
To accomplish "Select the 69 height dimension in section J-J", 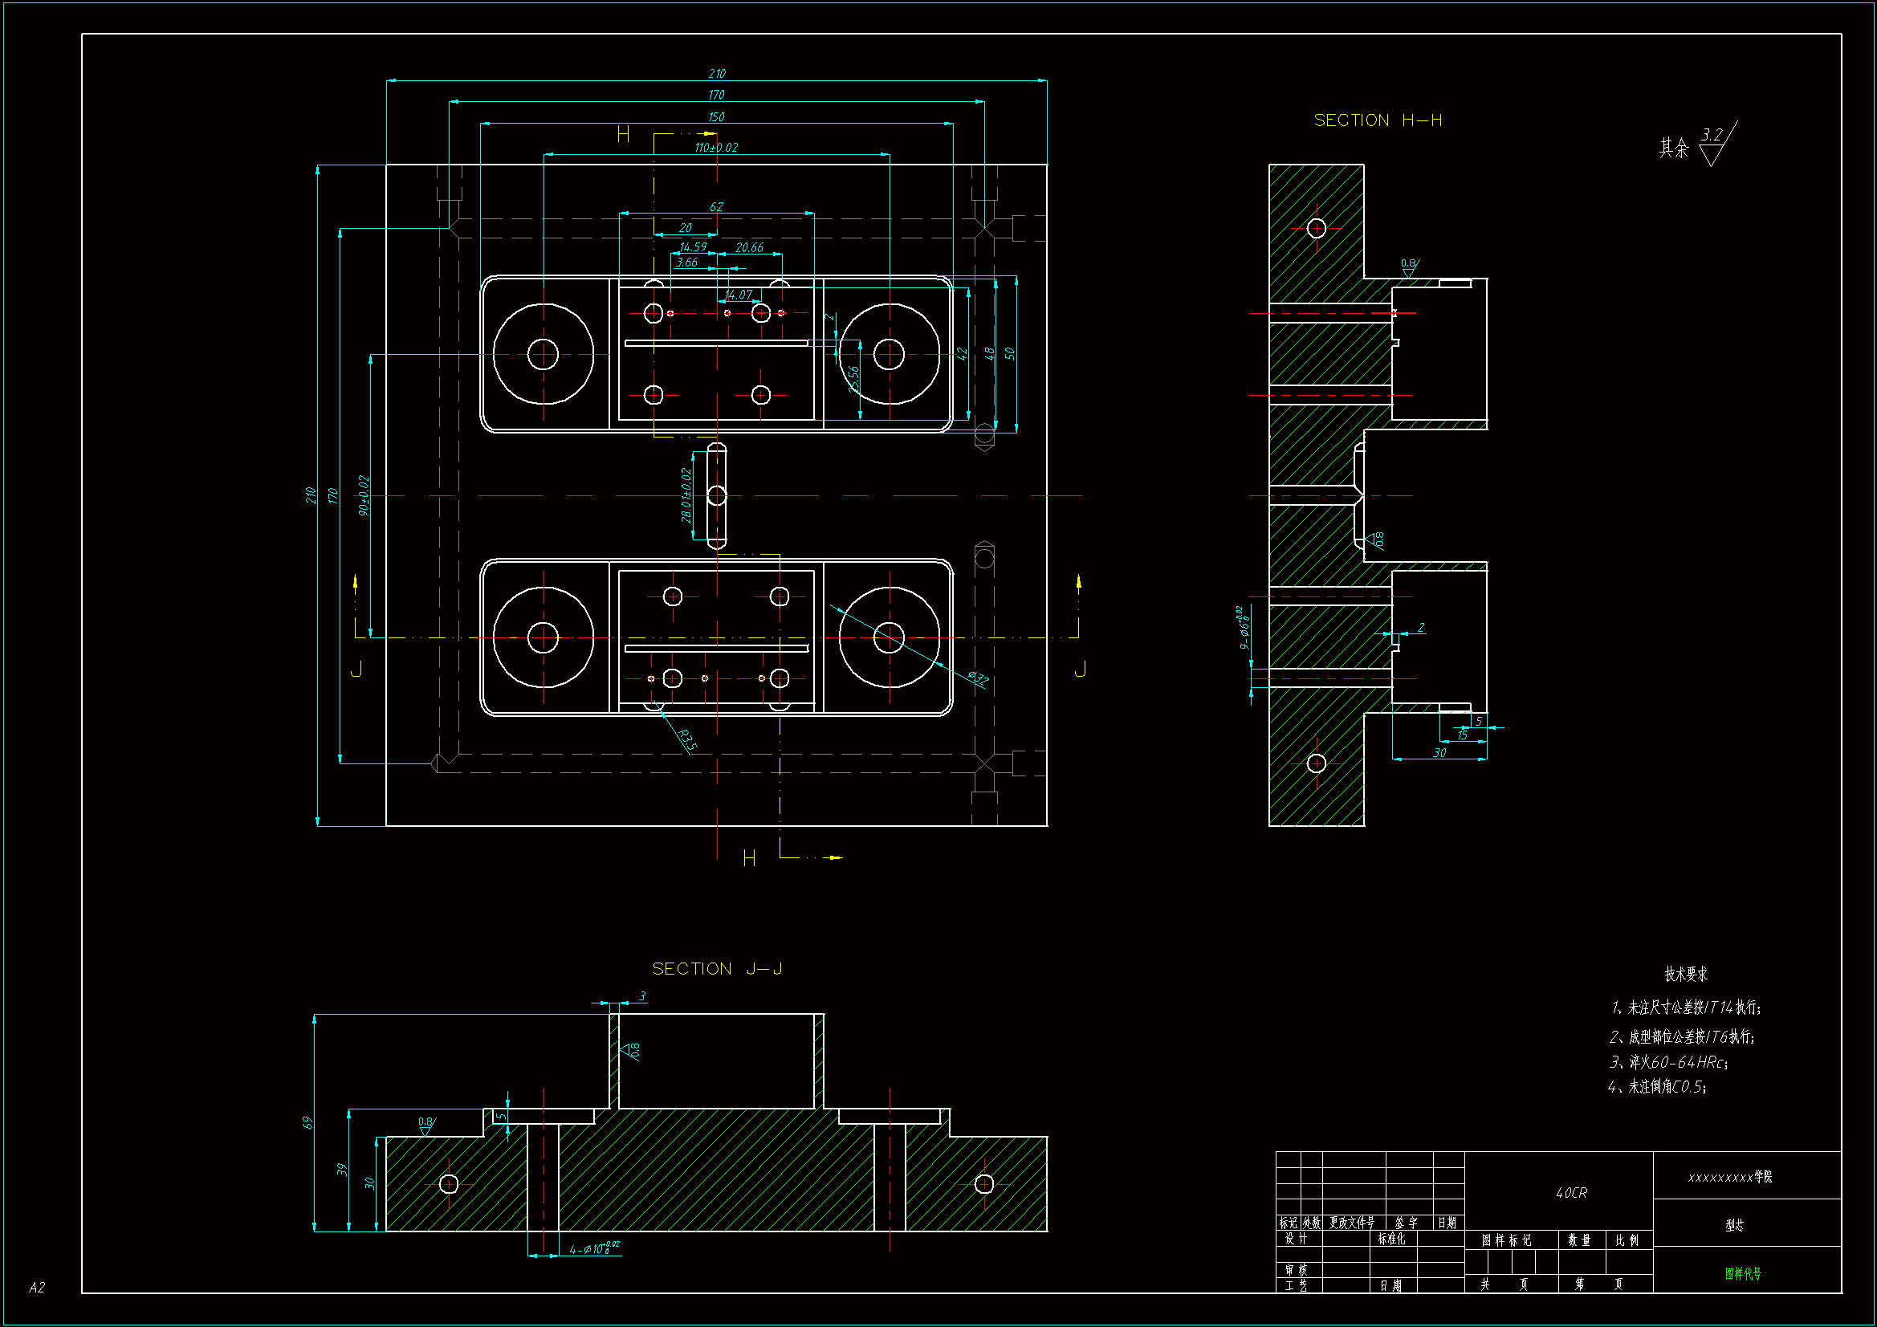I will [x=307, y=1122].
